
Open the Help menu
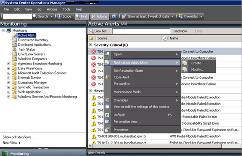click(79, 9)
